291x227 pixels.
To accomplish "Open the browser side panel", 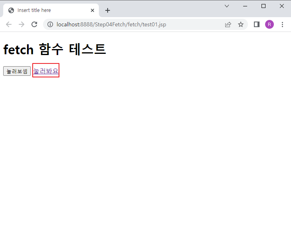I will (257, 24).
